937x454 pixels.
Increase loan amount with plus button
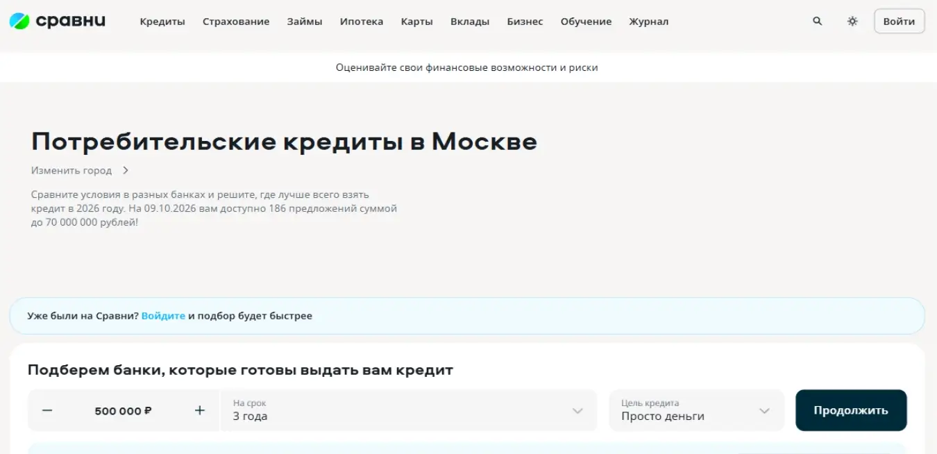click(200, 410)
